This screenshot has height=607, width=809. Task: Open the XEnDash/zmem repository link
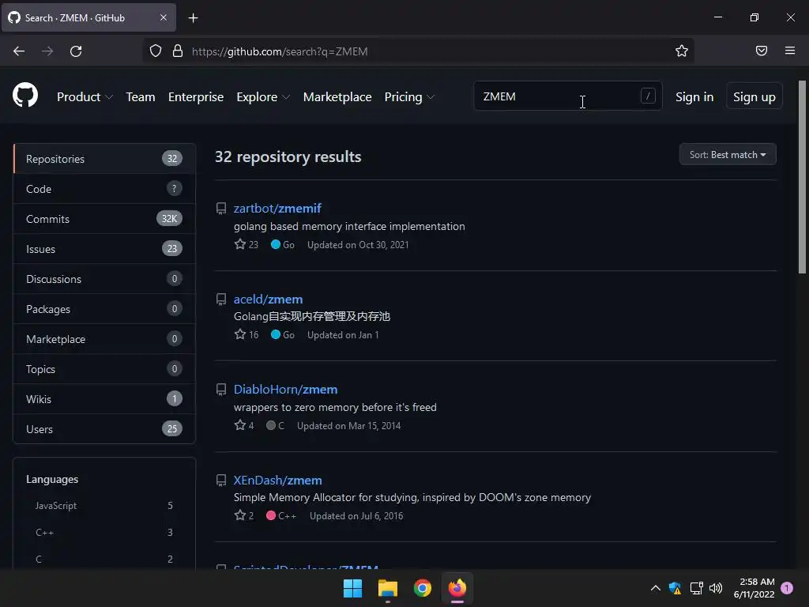pyautogui.click(x=277, y=480)
